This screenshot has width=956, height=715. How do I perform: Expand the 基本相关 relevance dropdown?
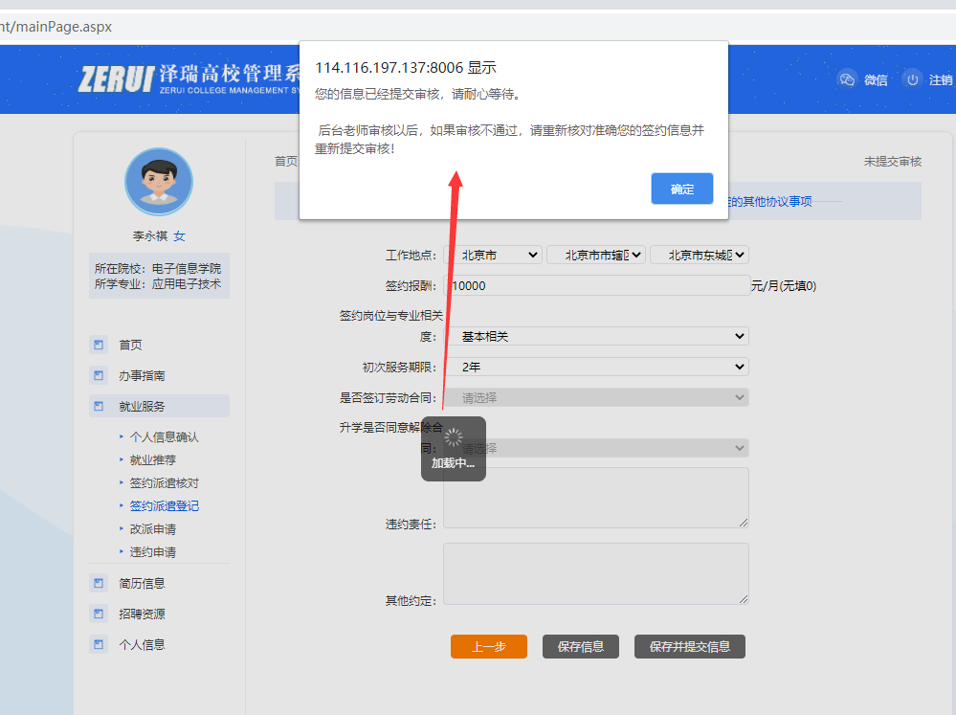click(595, 336)
